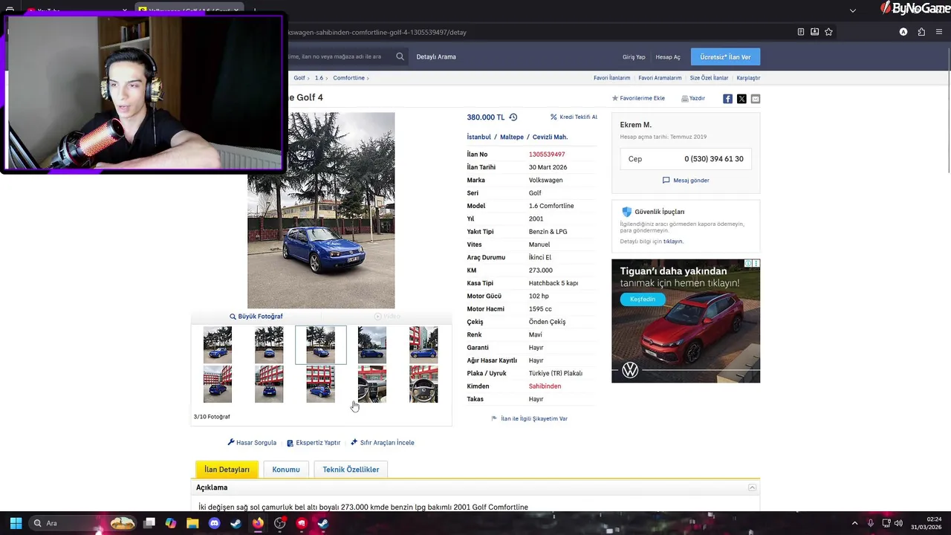The image size is (951, 535).
Task: Click the phone number 0 (530) 394 61 30
Action: click(x=713, y=159)
